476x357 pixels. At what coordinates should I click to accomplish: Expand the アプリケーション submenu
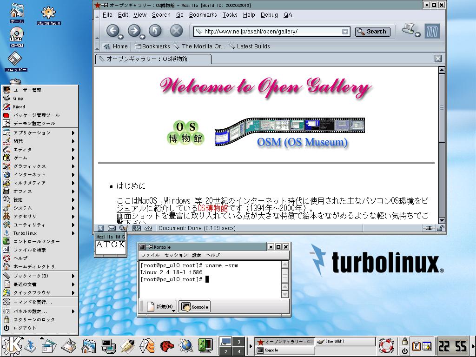39,132
